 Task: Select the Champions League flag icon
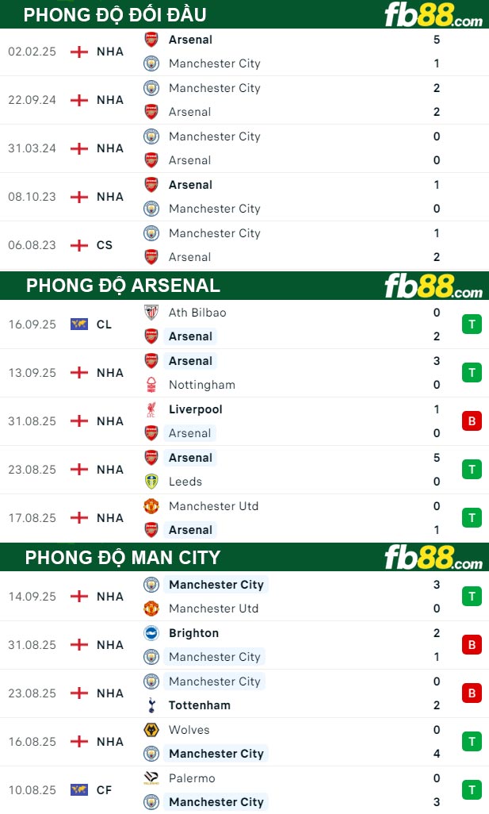click(78, 324)
